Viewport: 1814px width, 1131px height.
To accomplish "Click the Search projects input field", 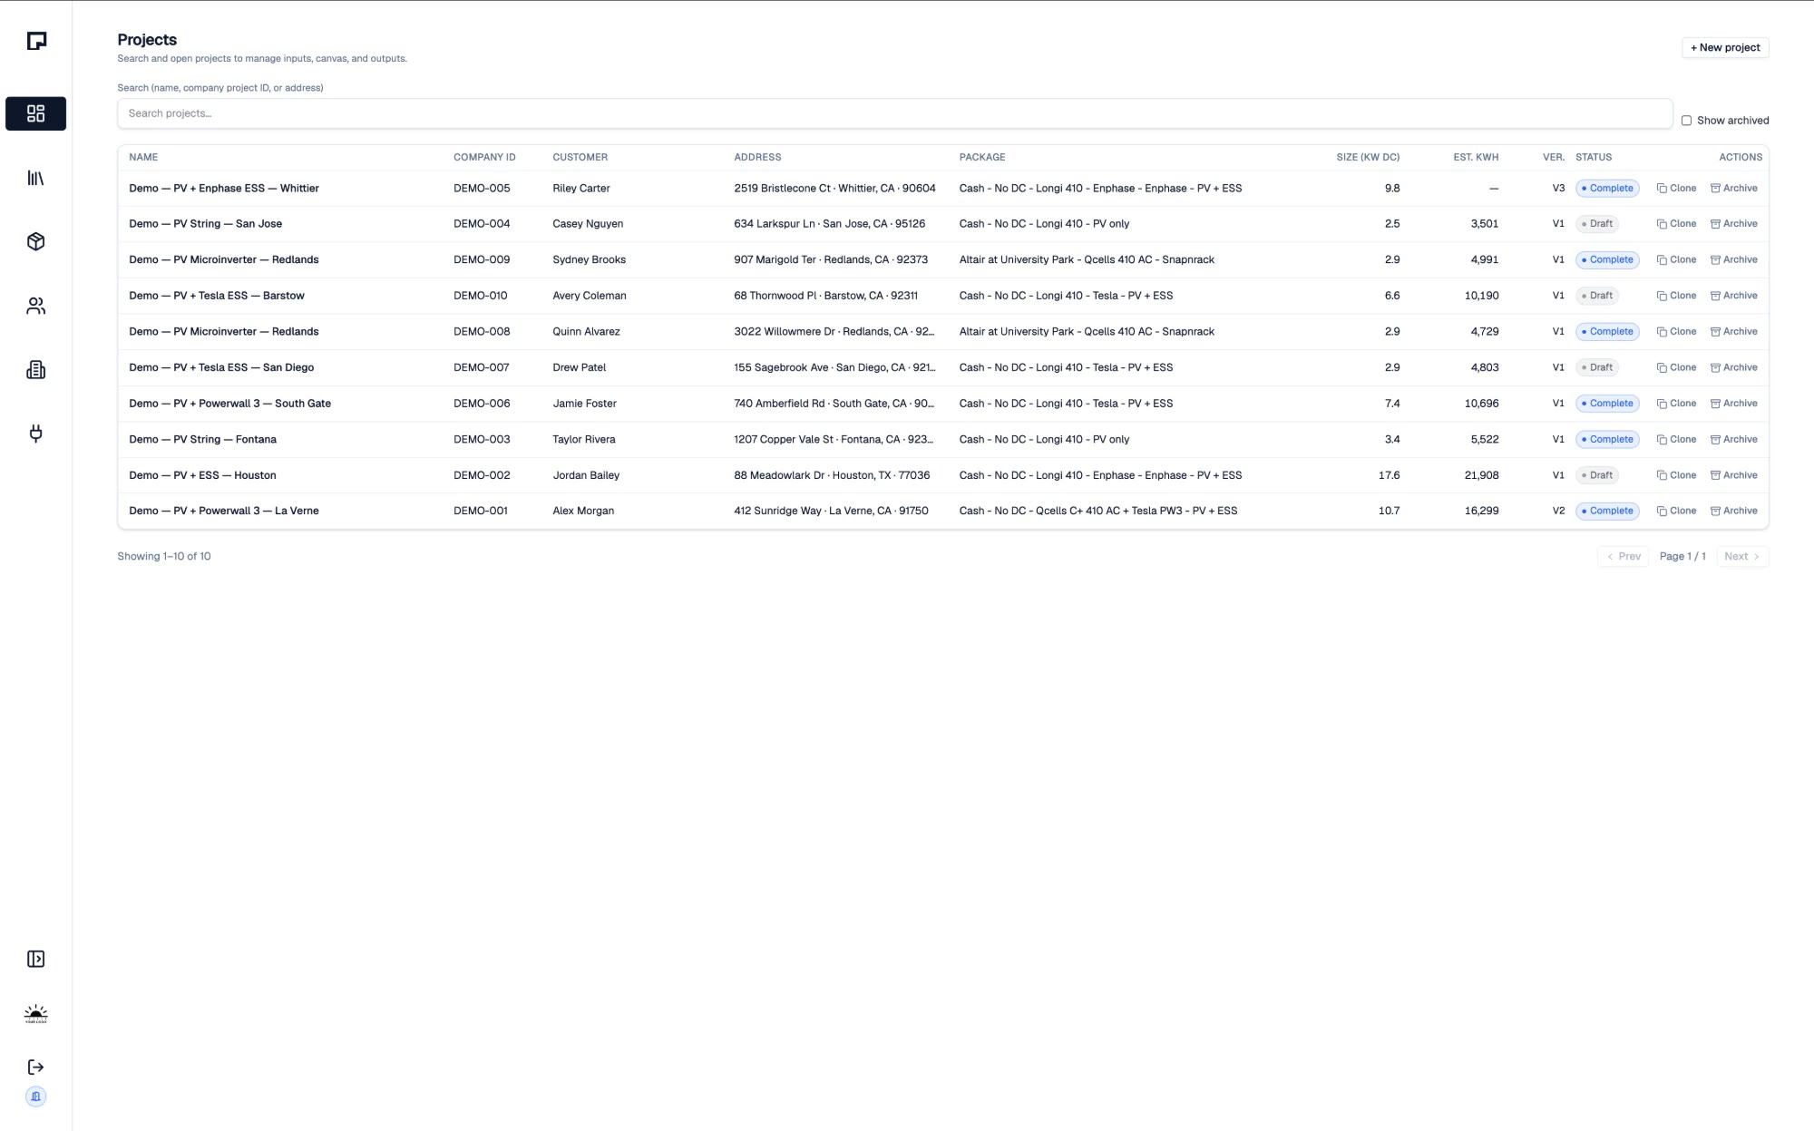I will click(894, 113).
